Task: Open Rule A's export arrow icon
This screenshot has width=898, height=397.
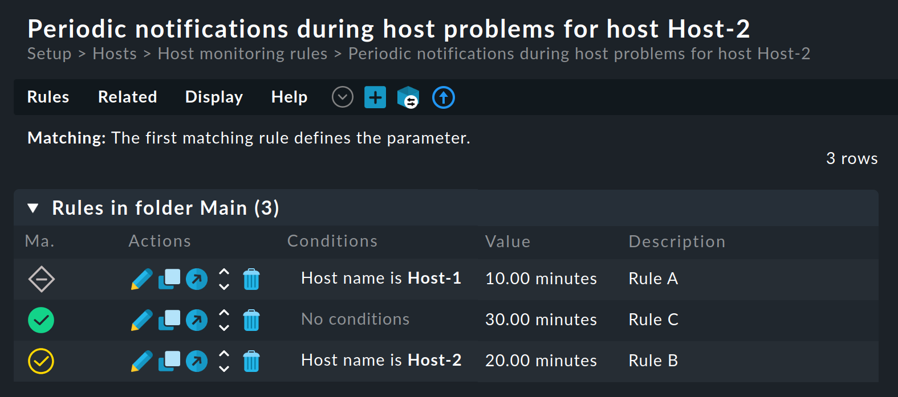Action: [196, 279]
